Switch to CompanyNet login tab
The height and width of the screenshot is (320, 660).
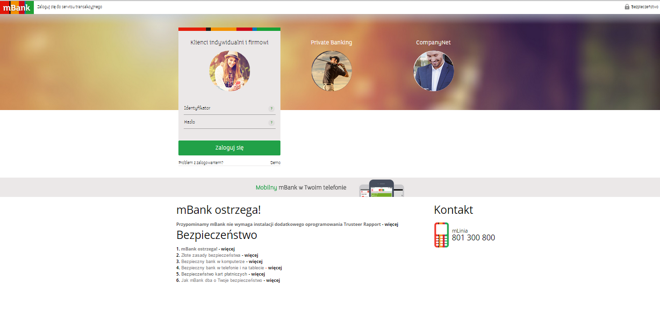coord(433,42)
